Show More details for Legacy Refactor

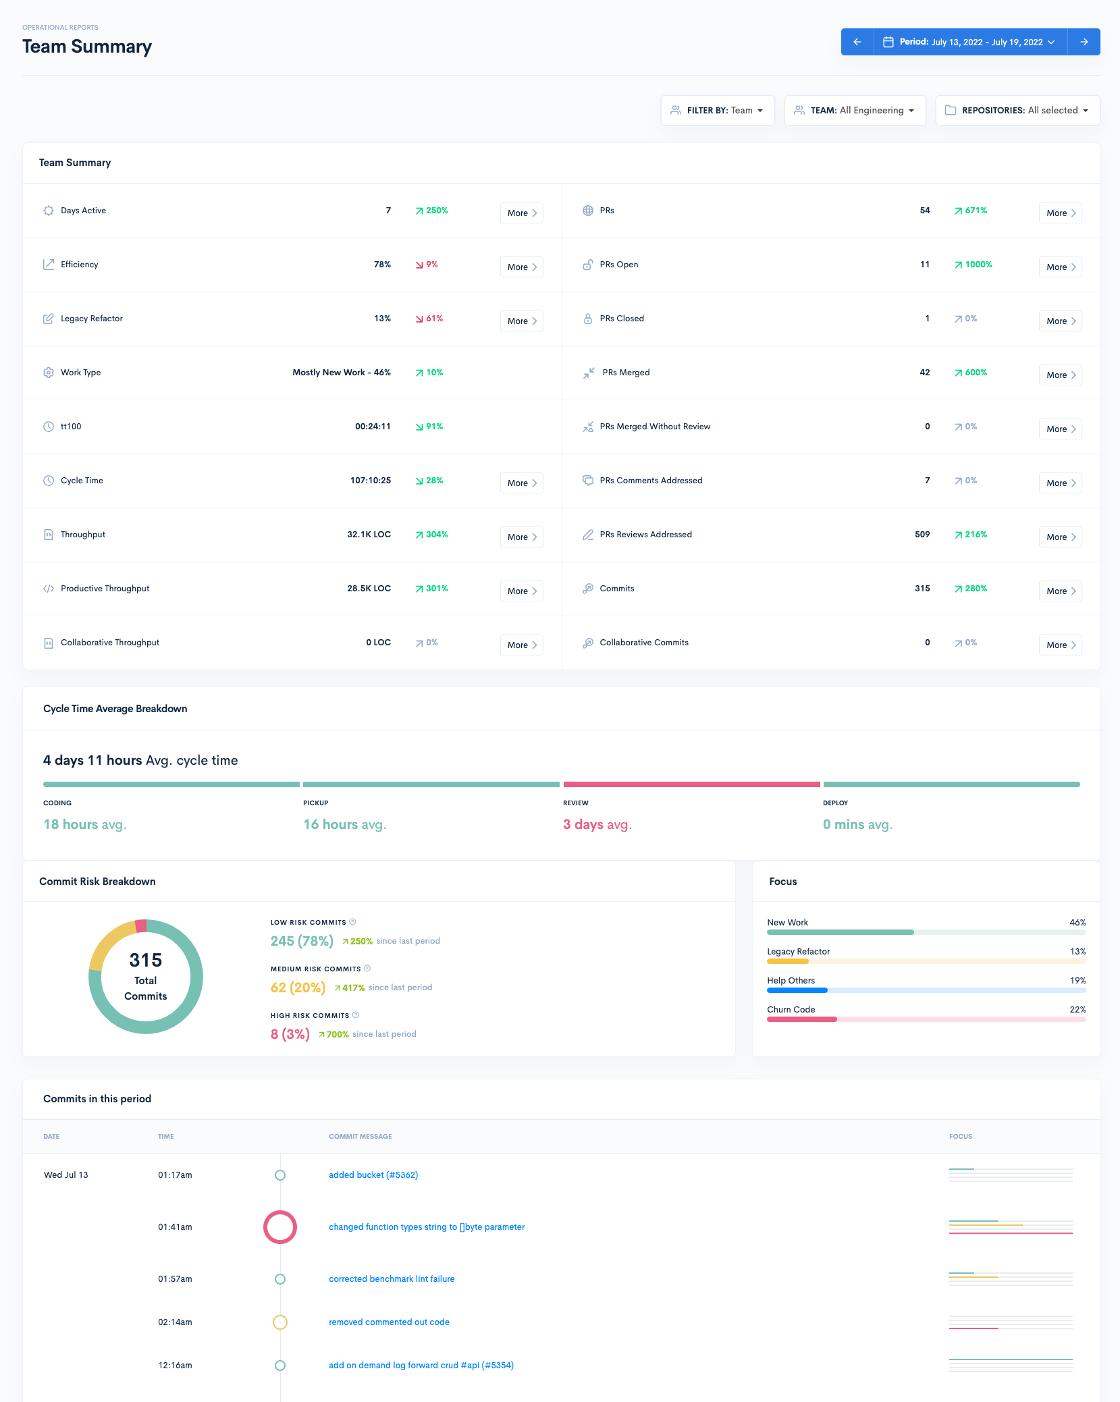(x=522, y=321)
